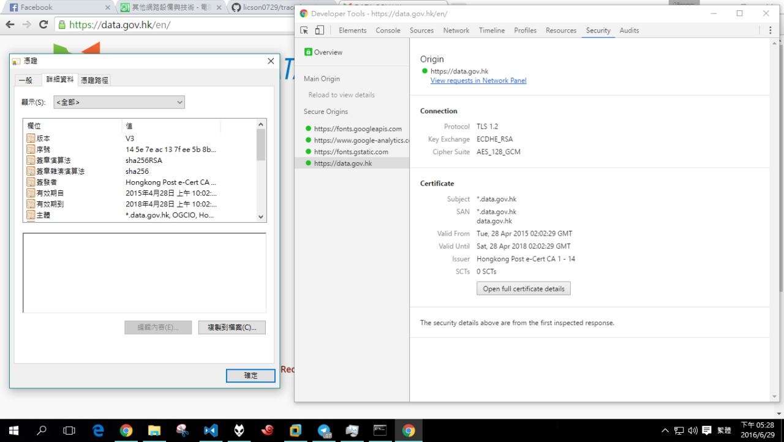Open File Explorer from taskbar

[154, 430]
